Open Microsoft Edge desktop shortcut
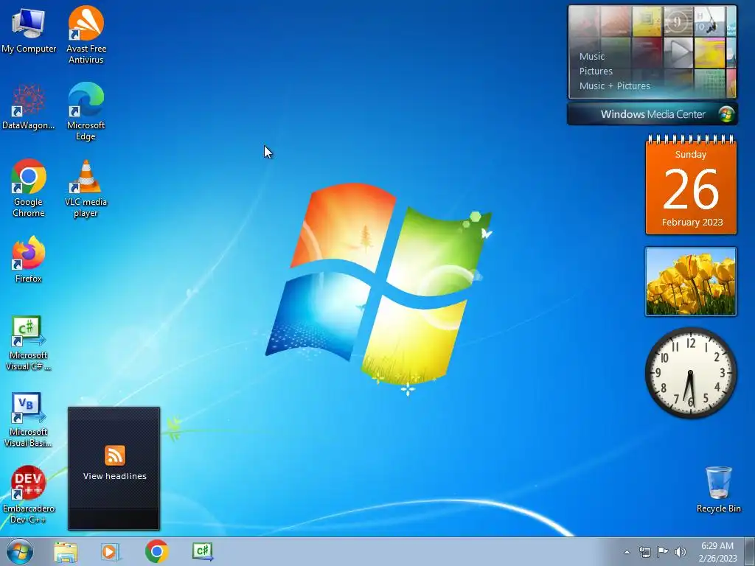Image resolution: width=755 pixels, height=566 pixels. 86,112
